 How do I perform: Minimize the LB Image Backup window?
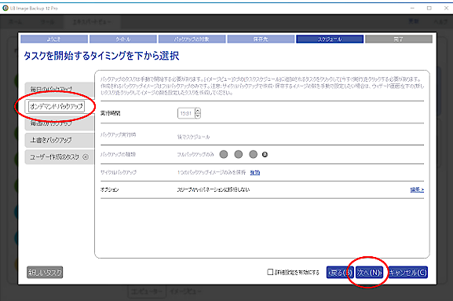coord(412,8)
